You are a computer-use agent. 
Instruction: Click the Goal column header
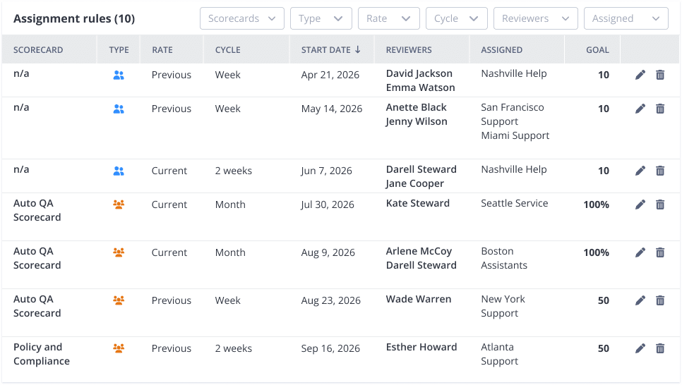(x=597, y=50)
